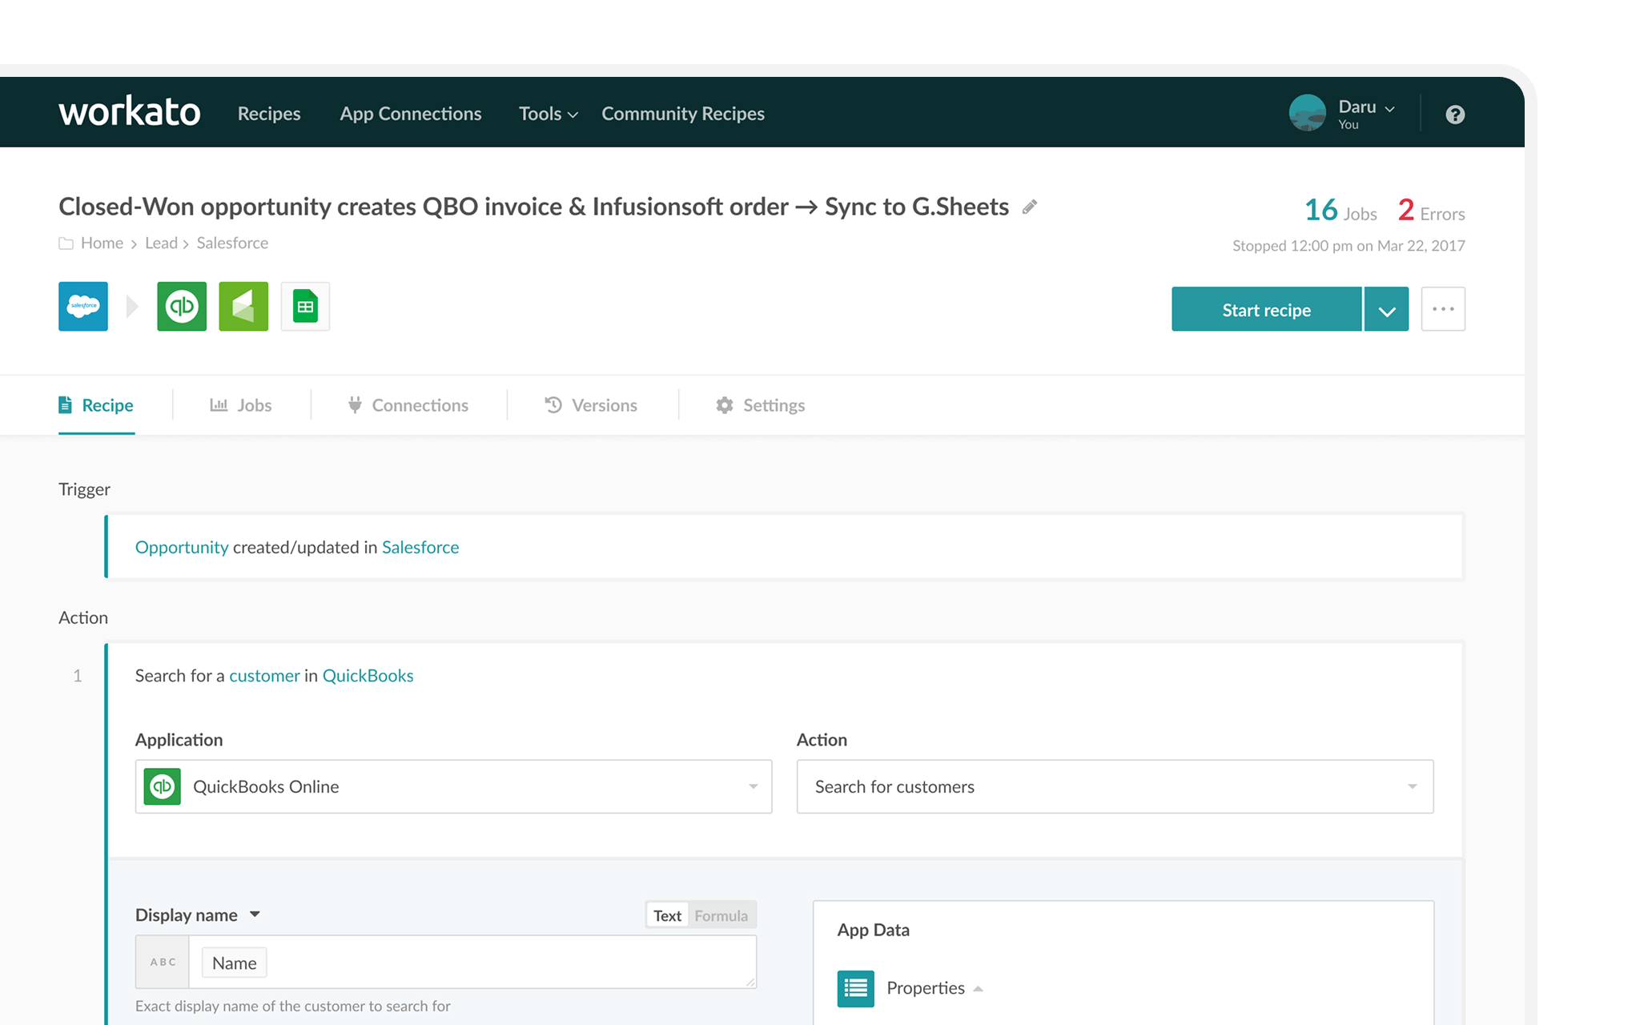Switch to the Jobs tab

[241, 405]
